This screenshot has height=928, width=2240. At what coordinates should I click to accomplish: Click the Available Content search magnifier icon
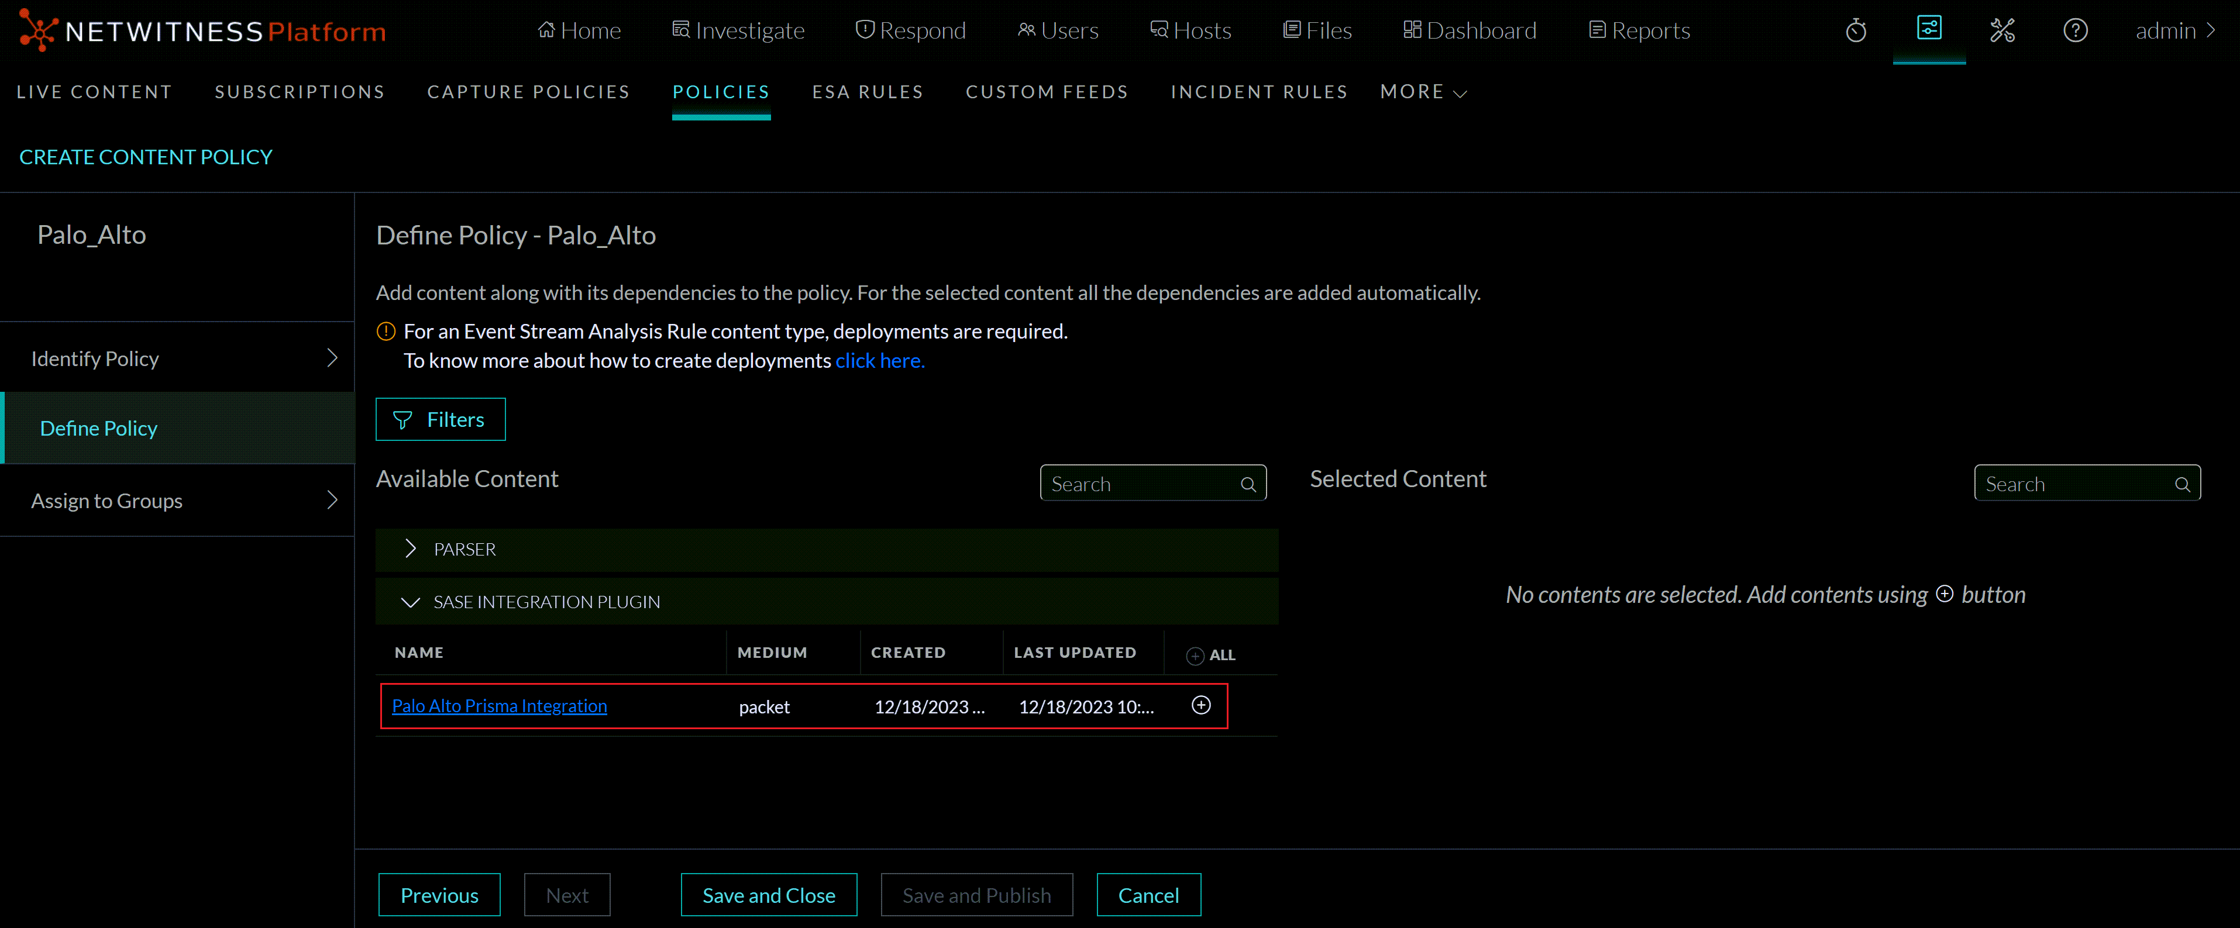[x=1248, y=485]
